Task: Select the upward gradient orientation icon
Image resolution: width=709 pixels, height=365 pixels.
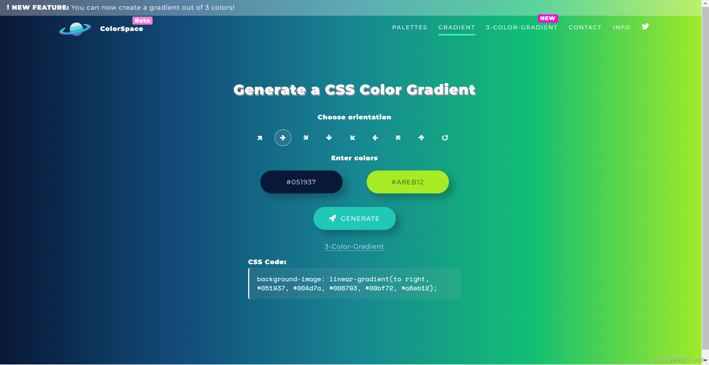Action: (422, 137)
